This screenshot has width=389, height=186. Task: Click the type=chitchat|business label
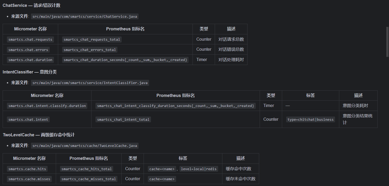310,119
